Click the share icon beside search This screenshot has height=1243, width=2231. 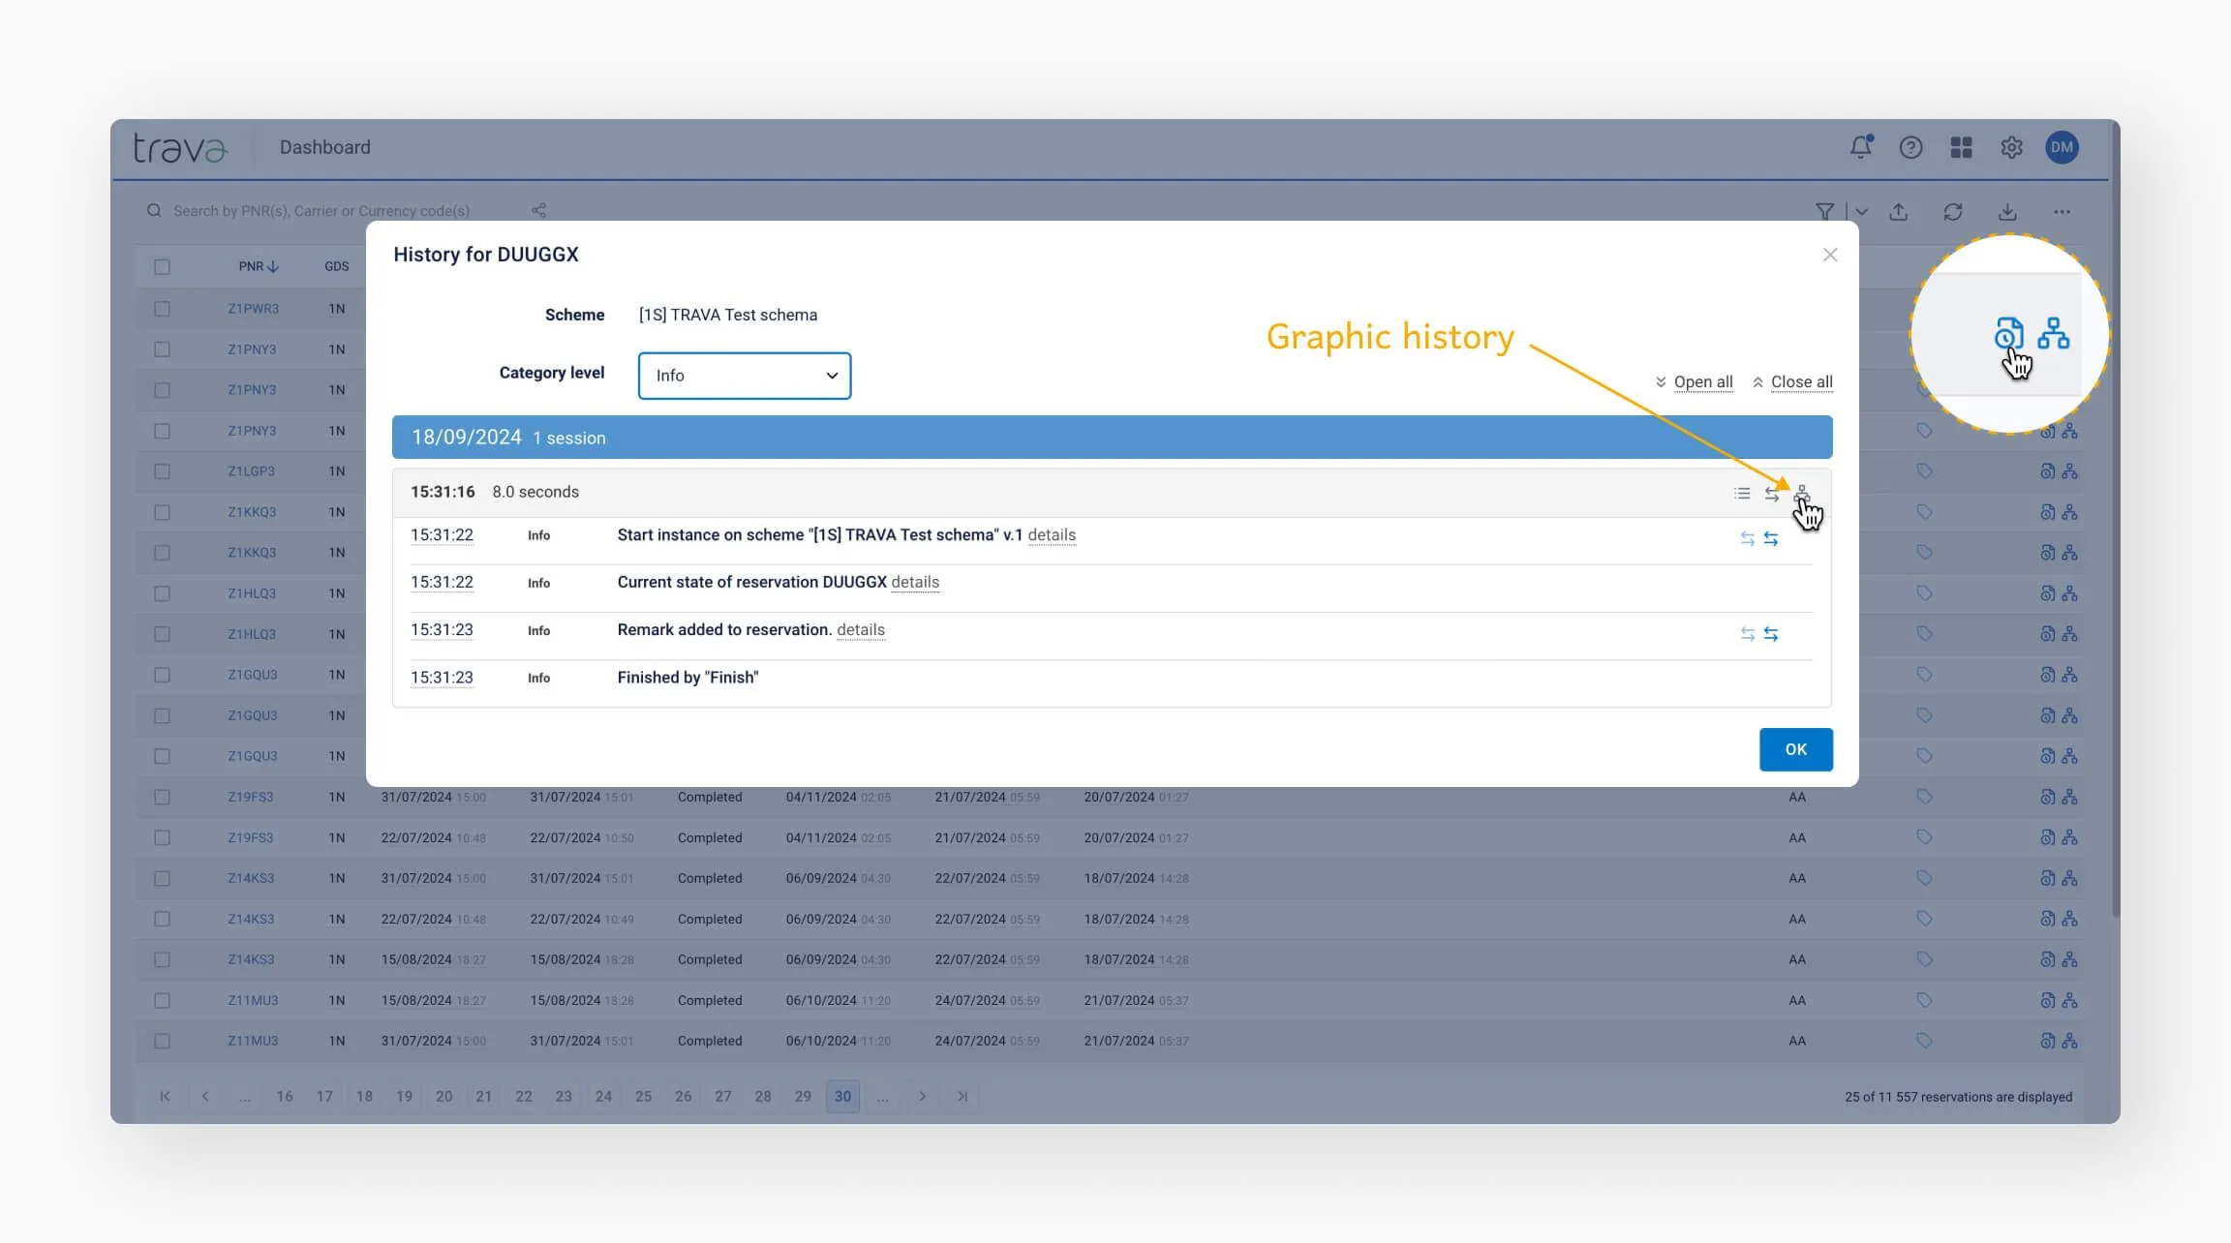538,210
